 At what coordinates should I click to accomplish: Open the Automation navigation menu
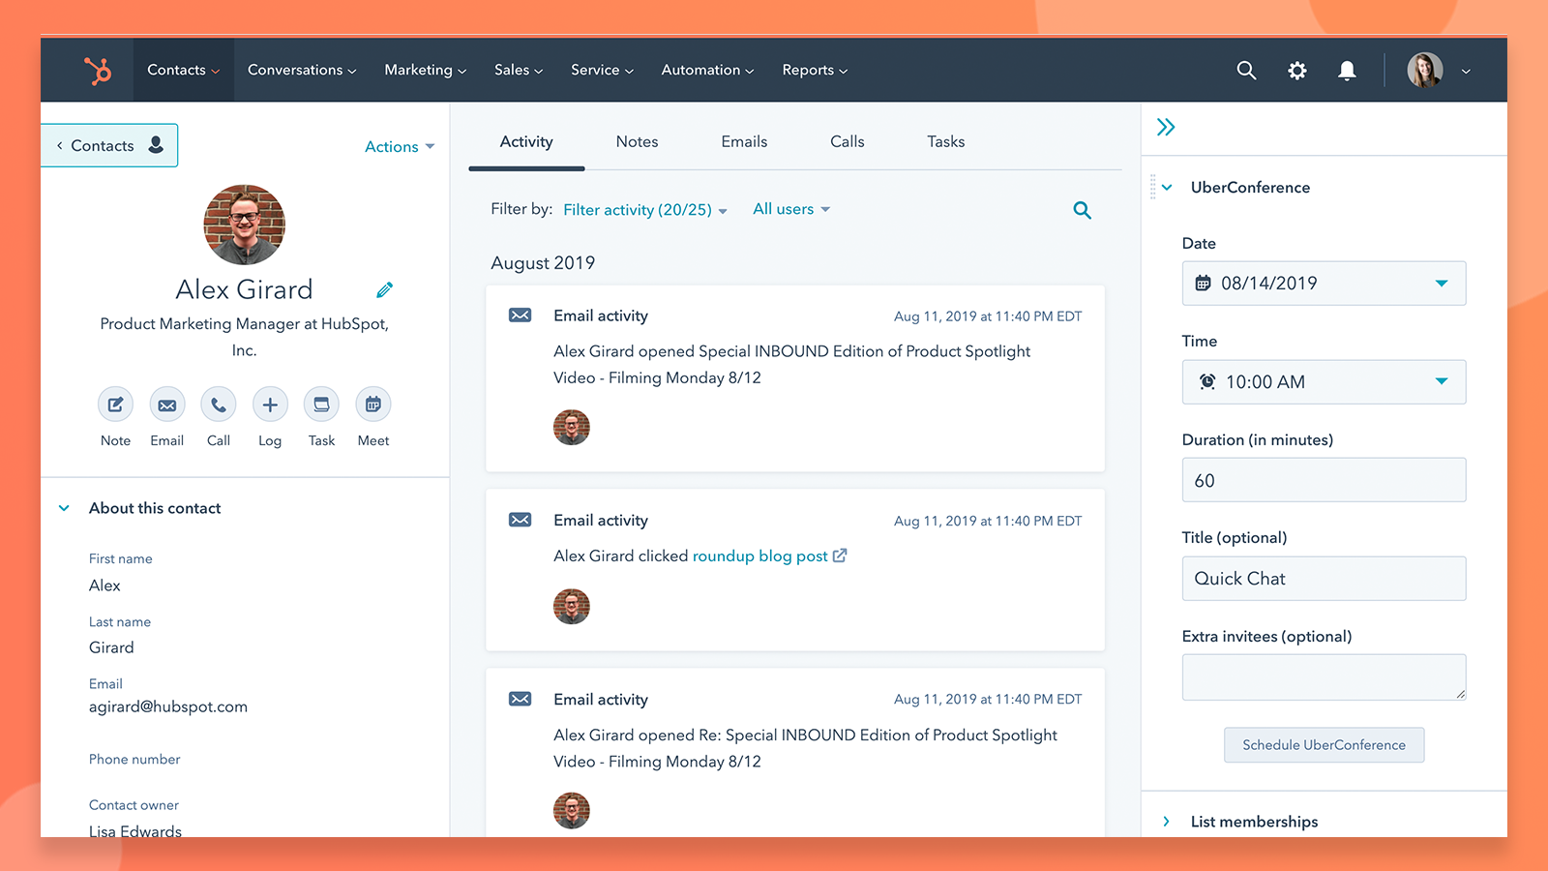pyautogui.click(x=707, y=70)
